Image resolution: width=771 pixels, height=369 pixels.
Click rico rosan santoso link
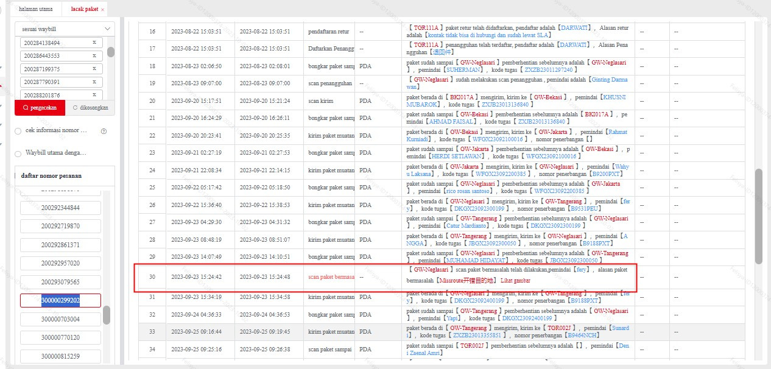(468, 191)
